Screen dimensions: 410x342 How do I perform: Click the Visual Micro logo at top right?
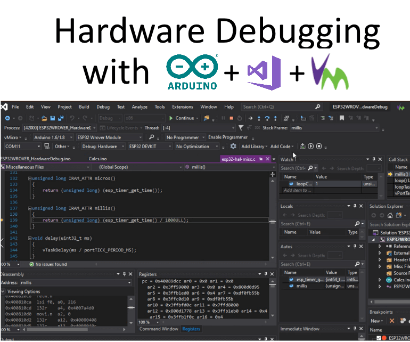coord(400,107)
